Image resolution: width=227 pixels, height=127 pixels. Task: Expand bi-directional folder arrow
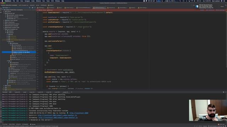4,22
